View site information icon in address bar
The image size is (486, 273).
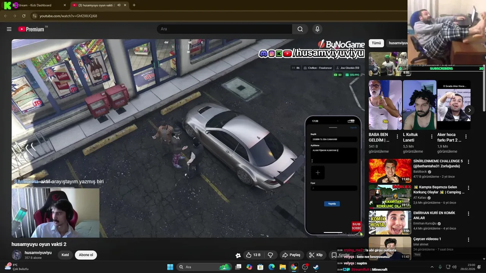[34, 16]
